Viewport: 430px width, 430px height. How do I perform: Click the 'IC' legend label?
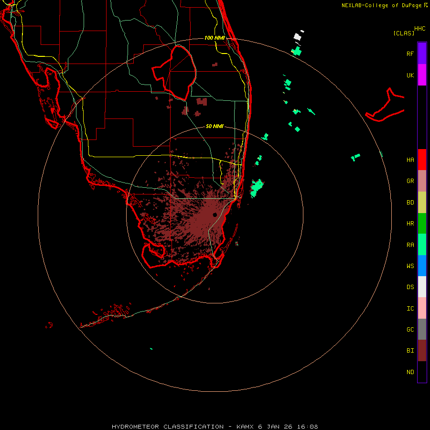(x=410, y=308)
